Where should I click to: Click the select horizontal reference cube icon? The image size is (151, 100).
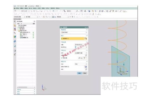(x=86, y=67)
